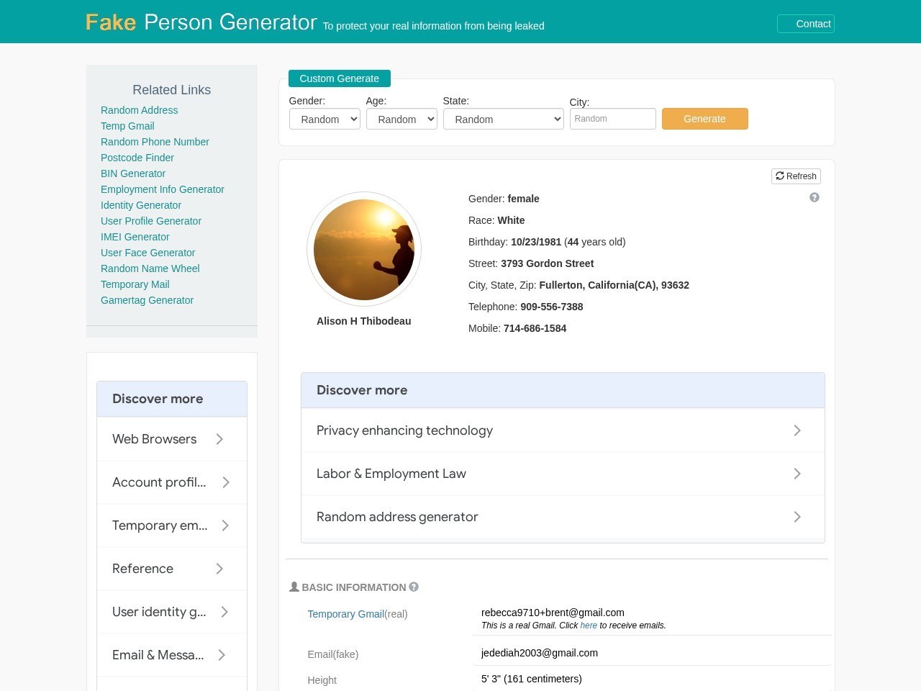Open the Employment Info Generator link

(163, 189)
